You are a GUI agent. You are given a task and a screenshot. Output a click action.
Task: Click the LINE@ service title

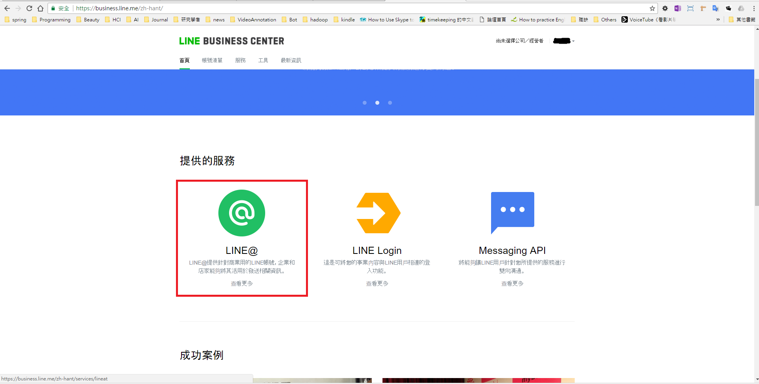click(x=242, y=250)
